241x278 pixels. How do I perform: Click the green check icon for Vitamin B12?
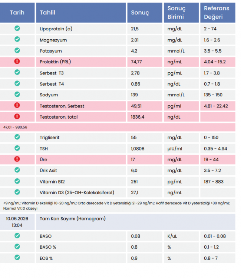[x=17, y=181]
